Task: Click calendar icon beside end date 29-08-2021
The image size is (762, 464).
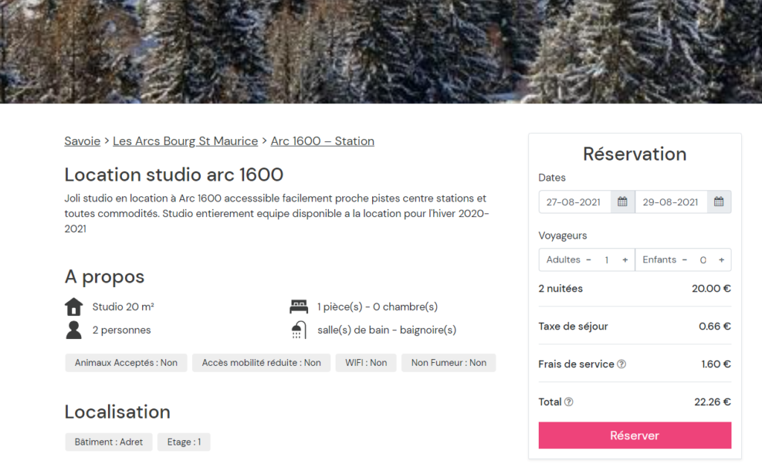Action: [719, 202]
